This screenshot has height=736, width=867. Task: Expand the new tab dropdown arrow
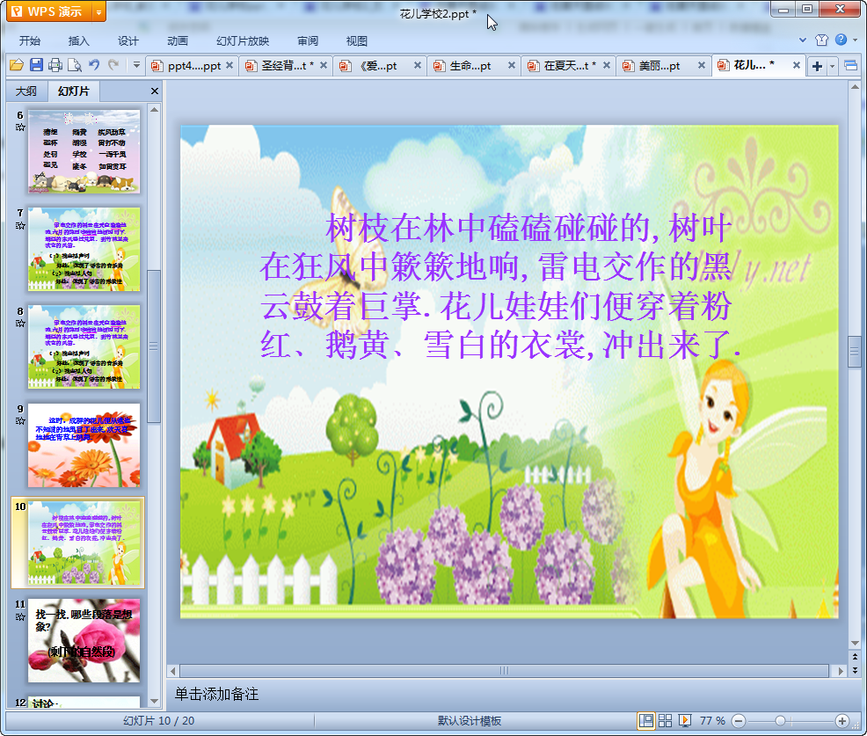(832, 66)
